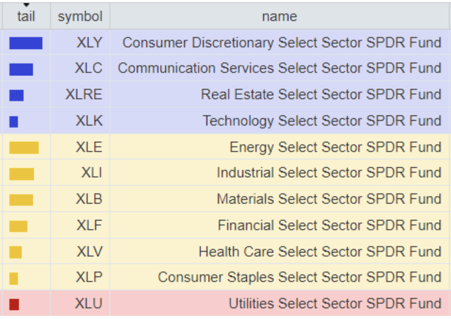Select the XLI symbol cell
The height and width of the screenshot is (319, 451).
[80, 173]
